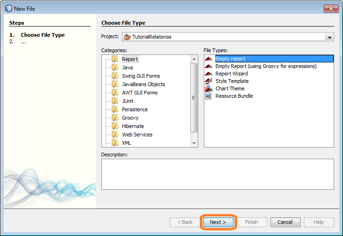Close the New File dialog
This screenshot has height=236, width=343.
coord(331,8)
